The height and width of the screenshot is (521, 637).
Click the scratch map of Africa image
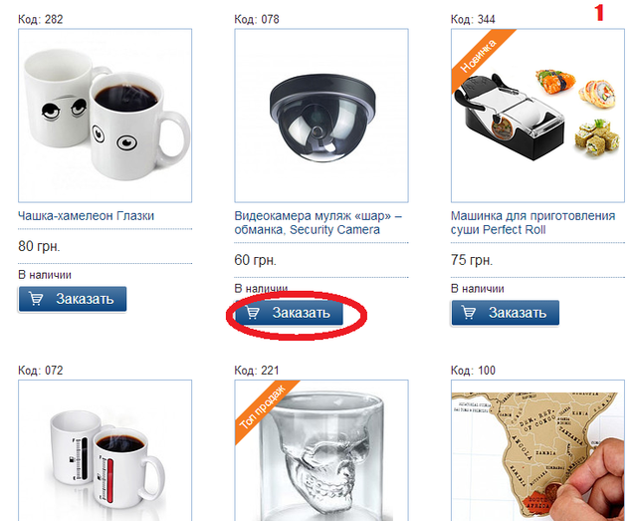tap(537, 450)
